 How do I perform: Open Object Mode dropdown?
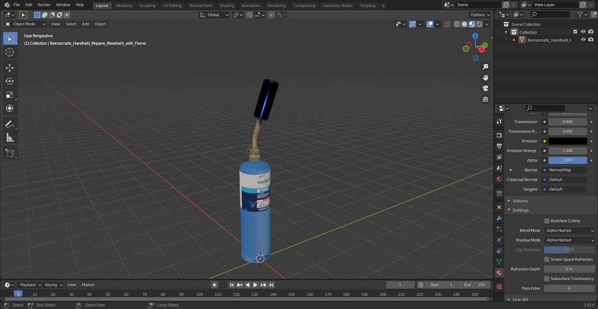25,24
